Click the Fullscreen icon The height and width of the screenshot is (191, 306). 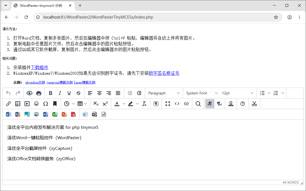[x=168, y=104]
